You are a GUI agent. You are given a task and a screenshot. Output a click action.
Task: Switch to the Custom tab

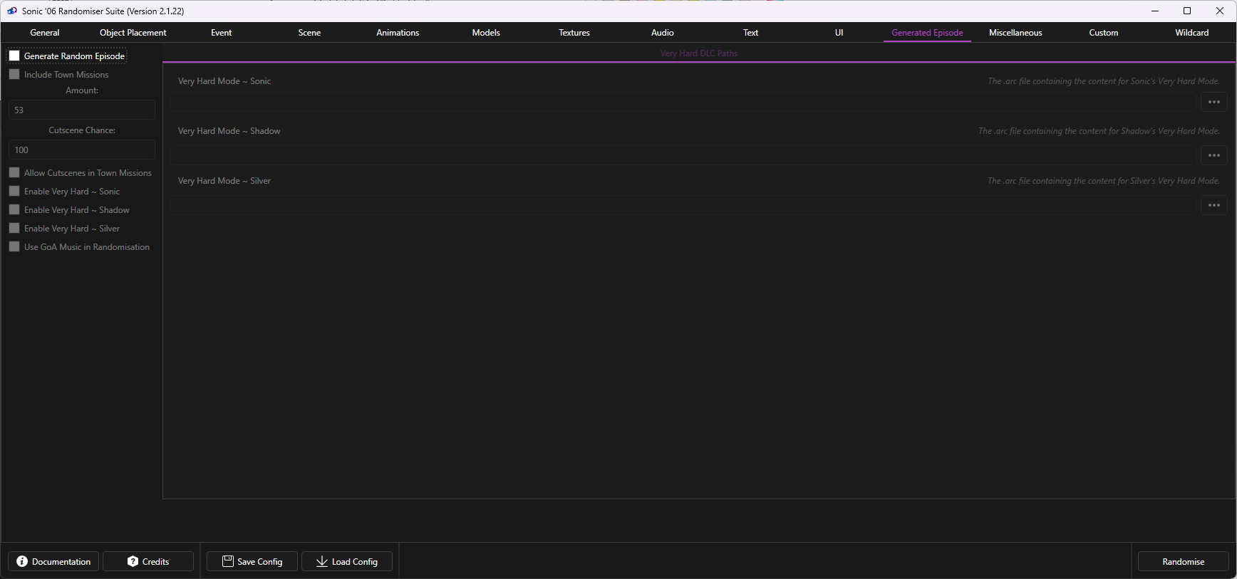click(x=1104, y=33)
